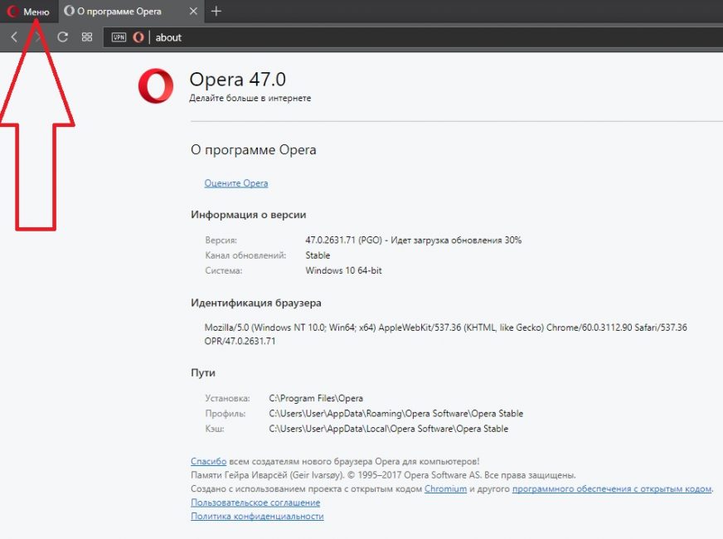The height and width of the screenshot is (539, 723).
Task: Click the Opera 47.0 heading
Action: [238, 80]
